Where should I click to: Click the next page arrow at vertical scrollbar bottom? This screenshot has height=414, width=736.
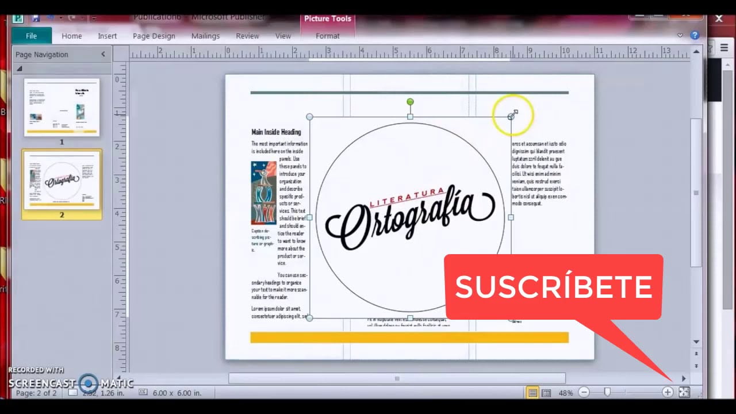[696, 366]
